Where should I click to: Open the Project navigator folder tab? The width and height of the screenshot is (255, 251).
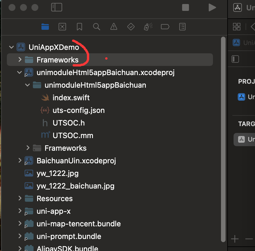tap(45, 27)
